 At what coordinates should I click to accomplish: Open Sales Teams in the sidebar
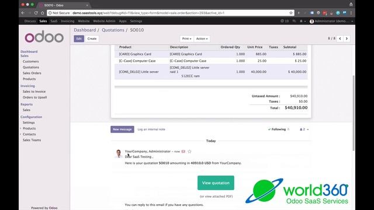click(32, 140)
